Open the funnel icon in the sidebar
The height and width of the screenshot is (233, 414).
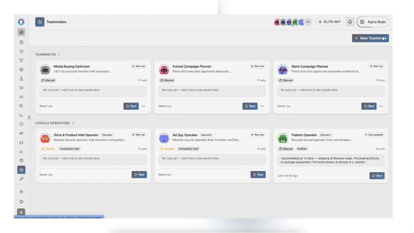21,60
